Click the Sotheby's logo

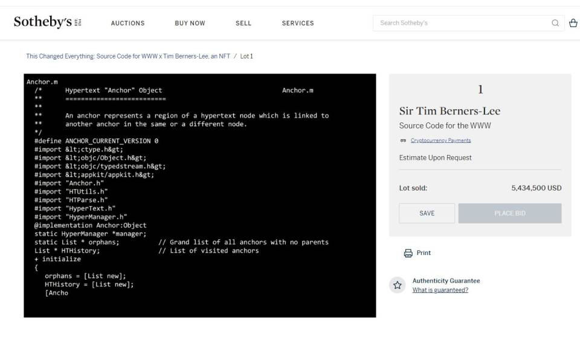[47, 22]
